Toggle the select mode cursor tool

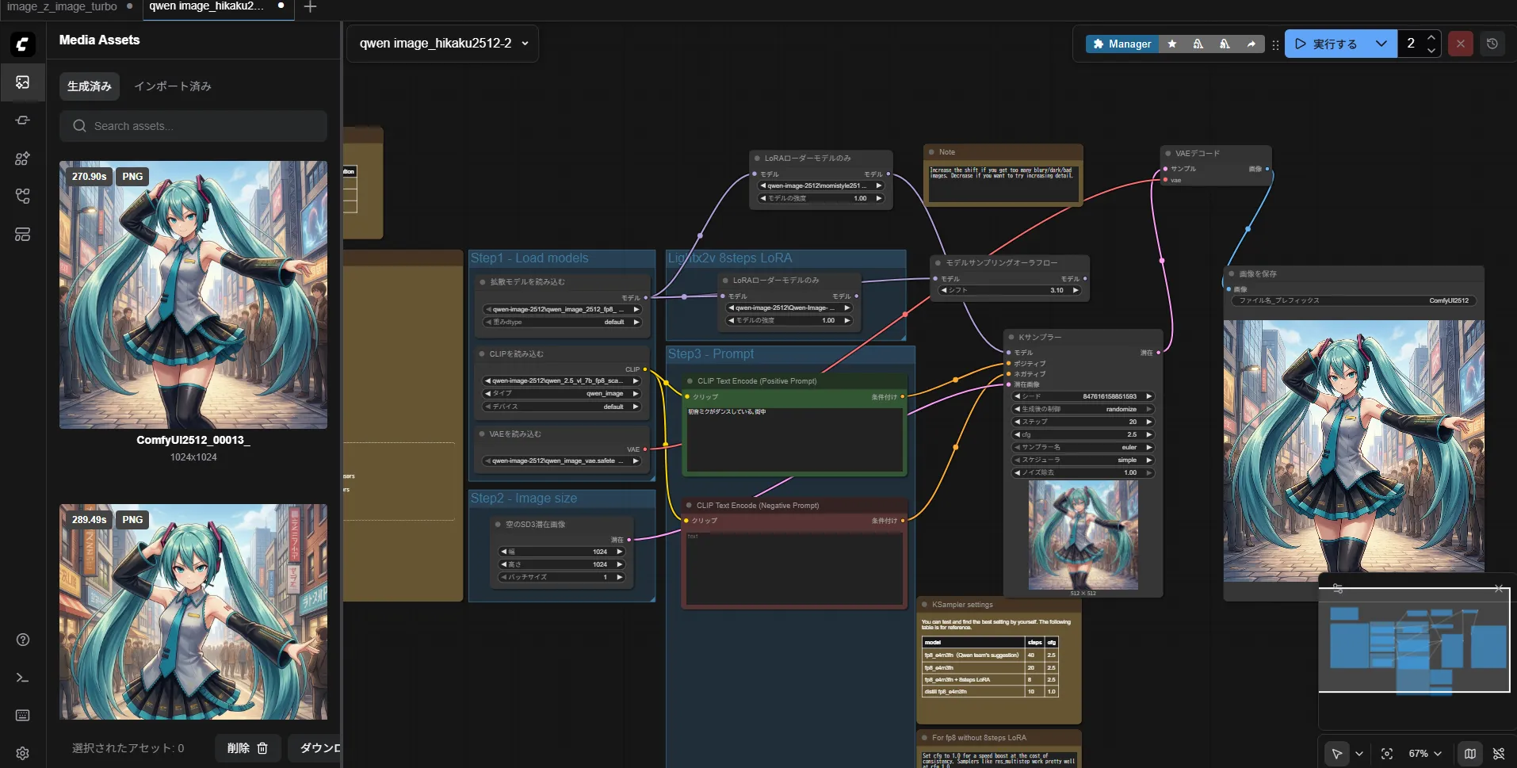point(1336,754)
